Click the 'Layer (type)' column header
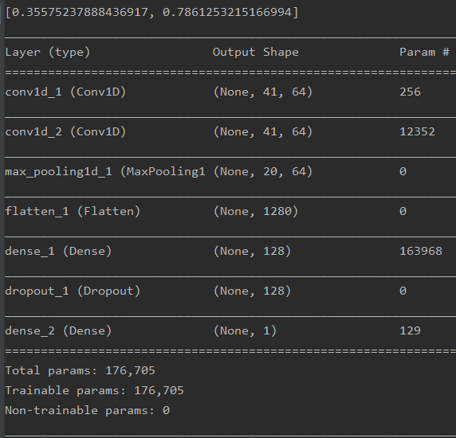Viewport: 456px width, 438px height. click(48, 53)
